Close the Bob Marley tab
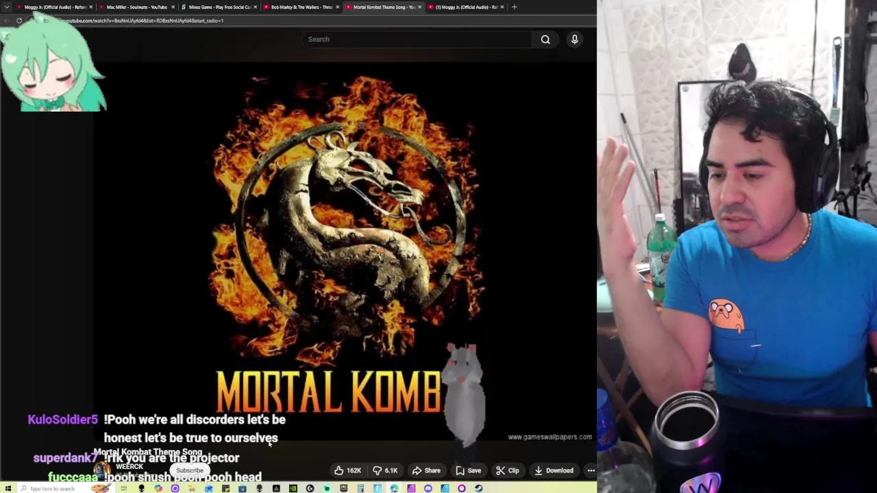 [x=337, y=7]
